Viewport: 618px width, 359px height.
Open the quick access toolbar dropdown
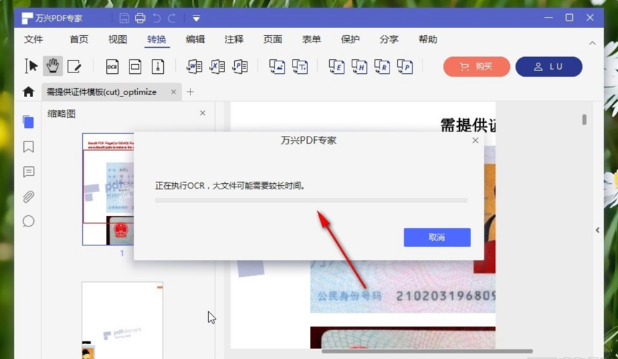(x=196, y=18)
